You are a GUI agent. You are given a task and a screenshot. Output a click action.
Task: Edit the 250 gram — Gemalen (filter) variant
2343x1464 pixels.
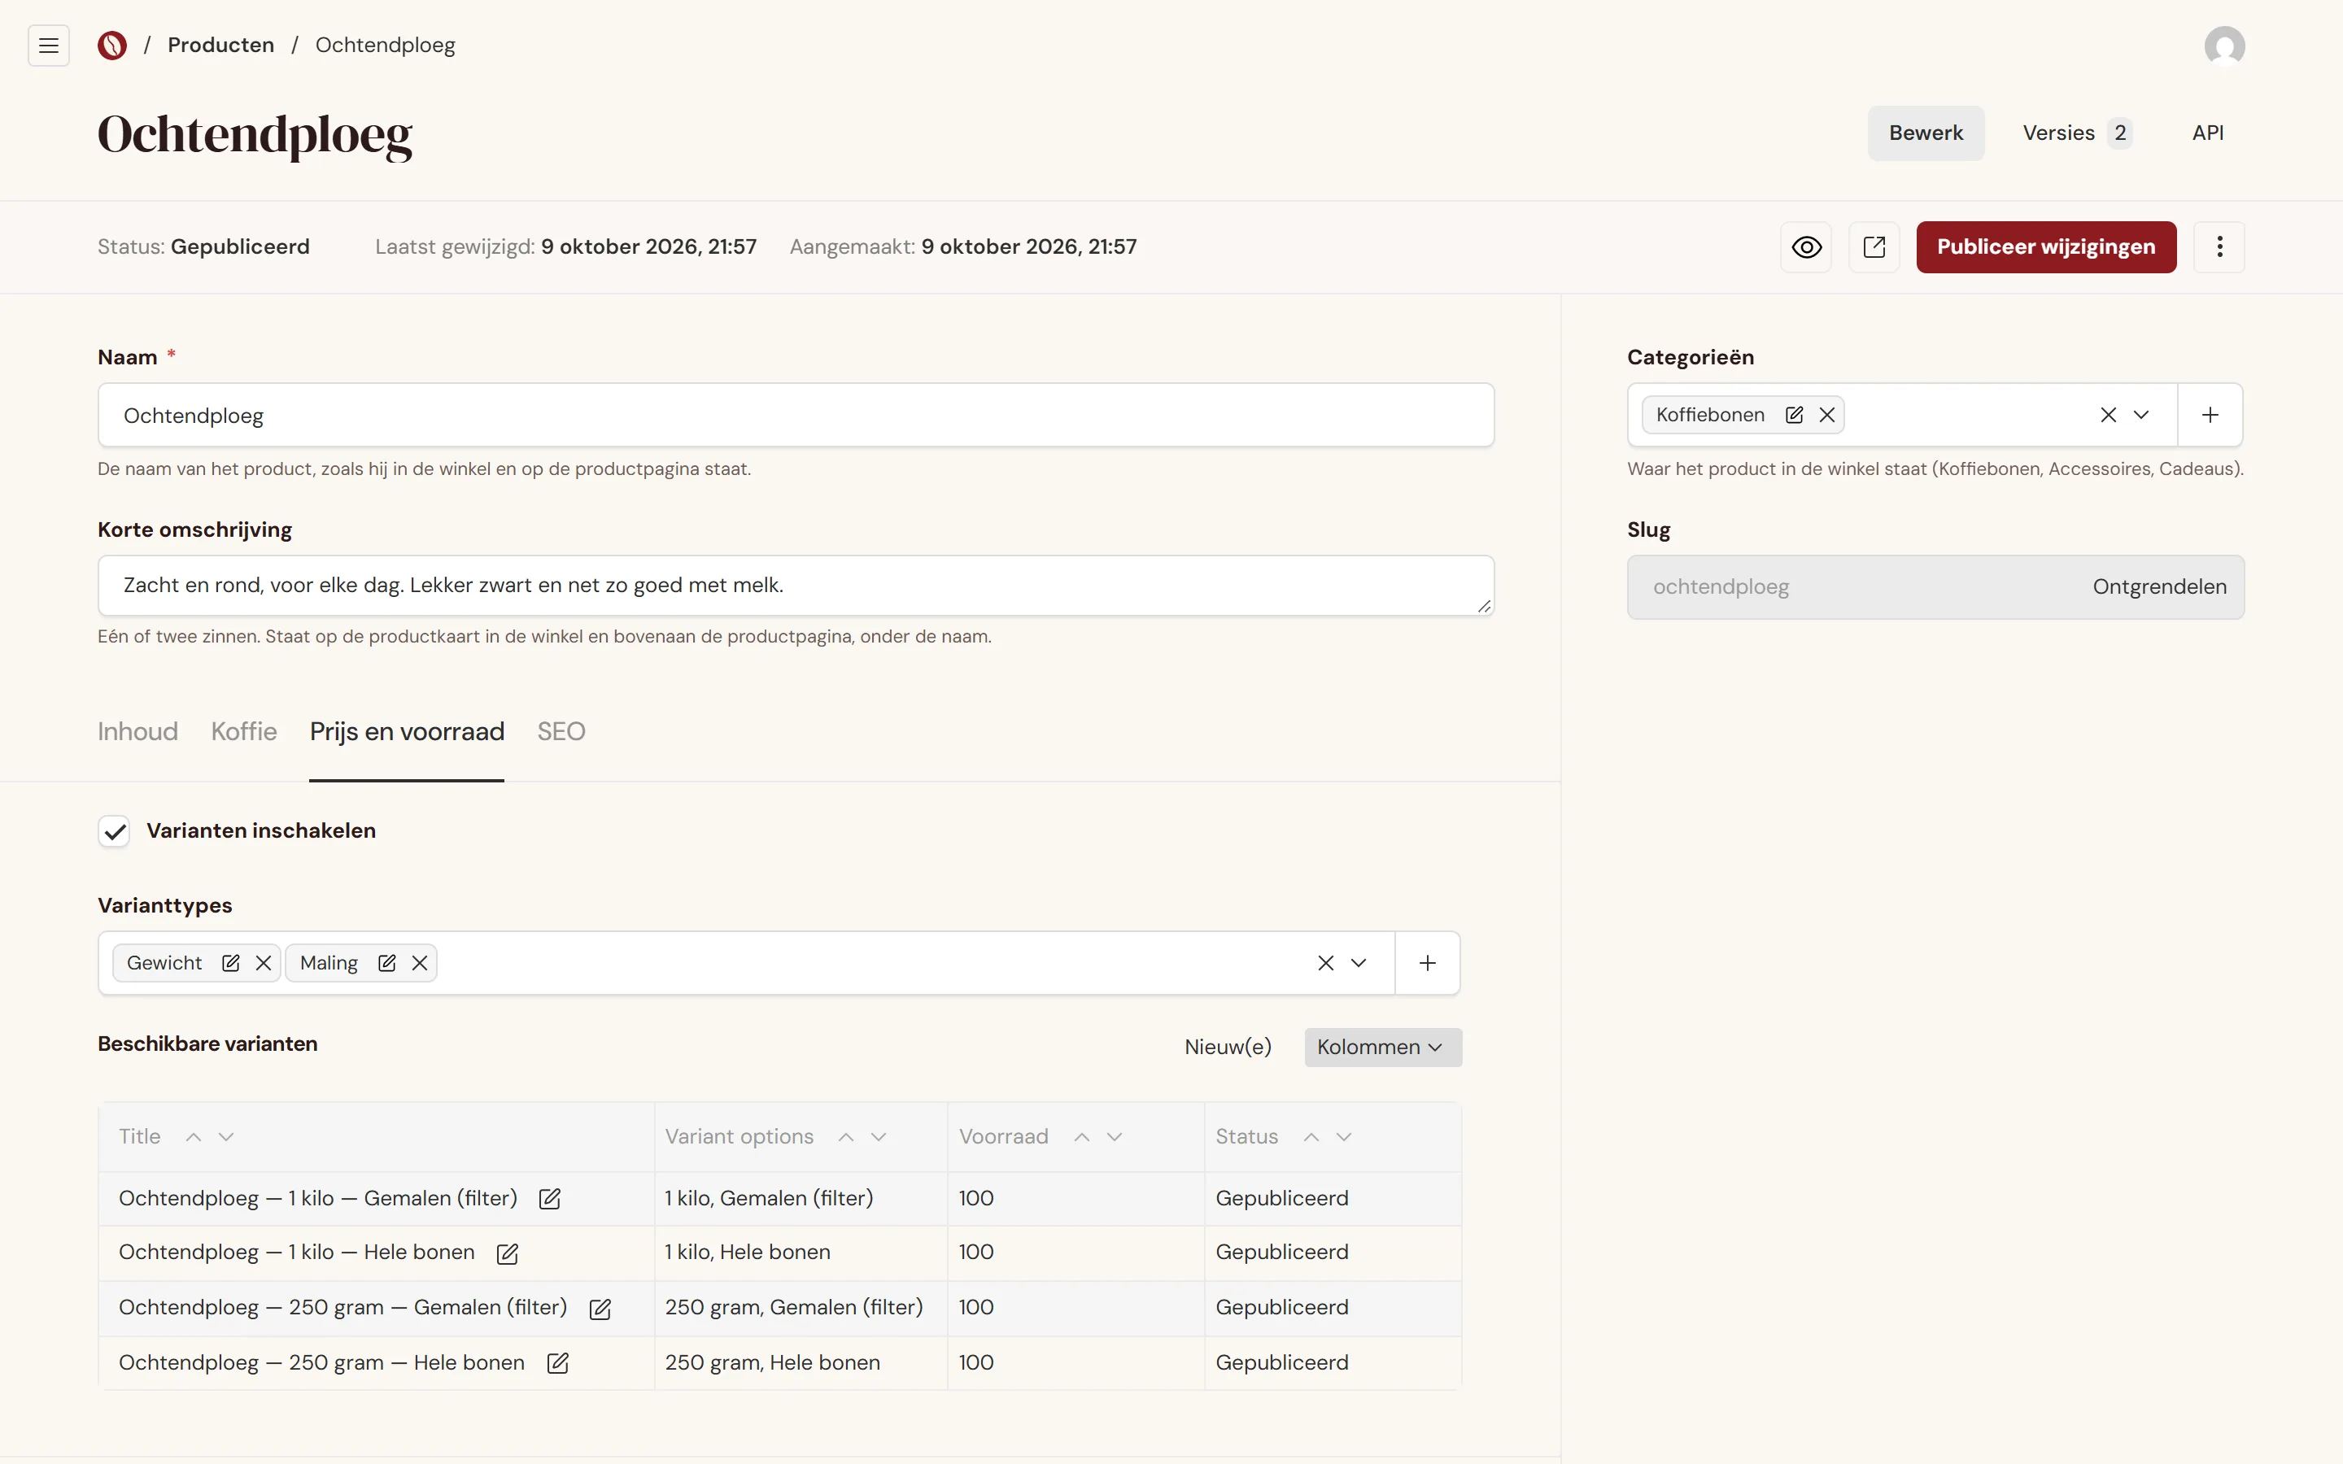[600, 1308]
